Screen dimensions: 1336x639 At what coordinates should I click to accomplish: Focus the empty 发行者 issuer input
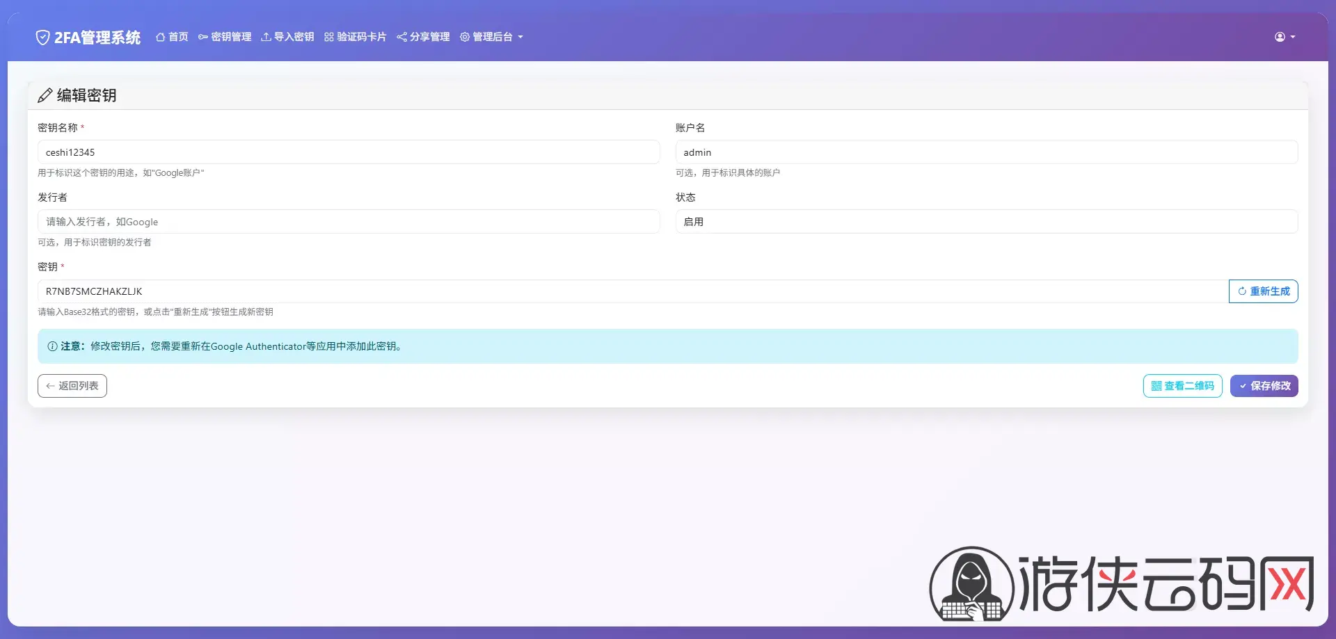[x=349, y=222]
